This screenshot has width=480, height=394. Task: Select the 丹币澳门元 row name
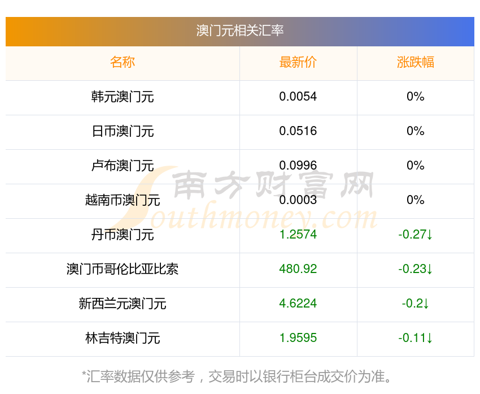(123, 235)
